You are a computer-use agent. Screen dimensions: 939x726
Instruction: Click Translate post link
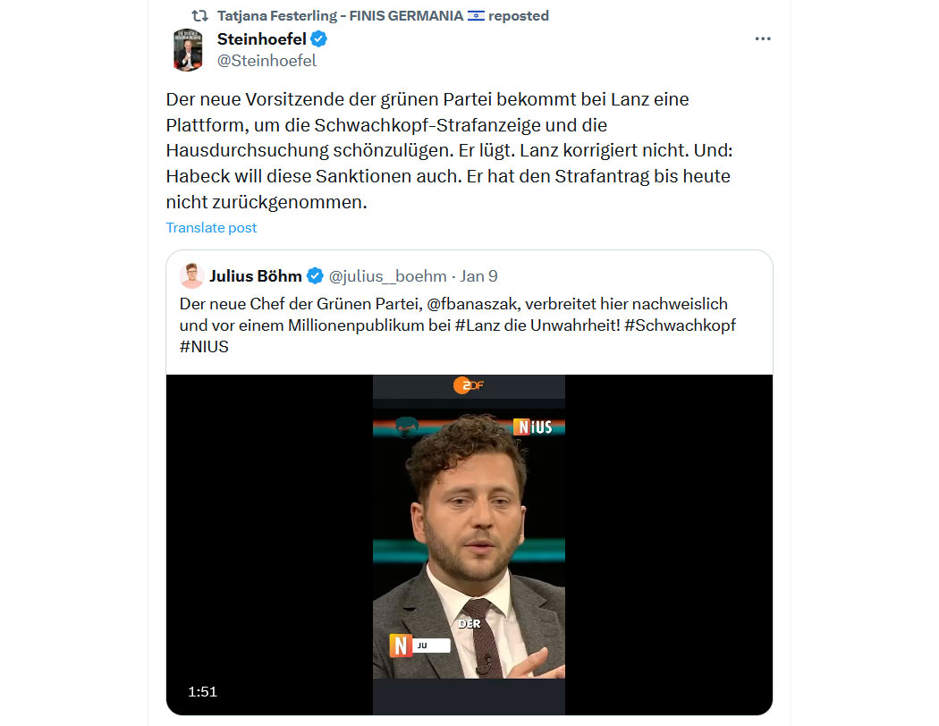pyautogui.click(x=211, y=227)
